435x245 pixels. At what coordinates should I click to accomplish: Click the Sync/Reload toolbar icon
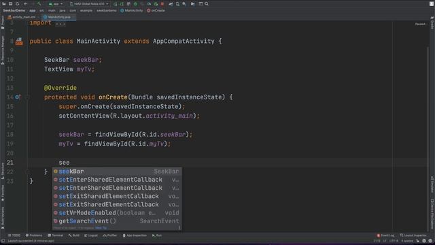pos(17,4)
